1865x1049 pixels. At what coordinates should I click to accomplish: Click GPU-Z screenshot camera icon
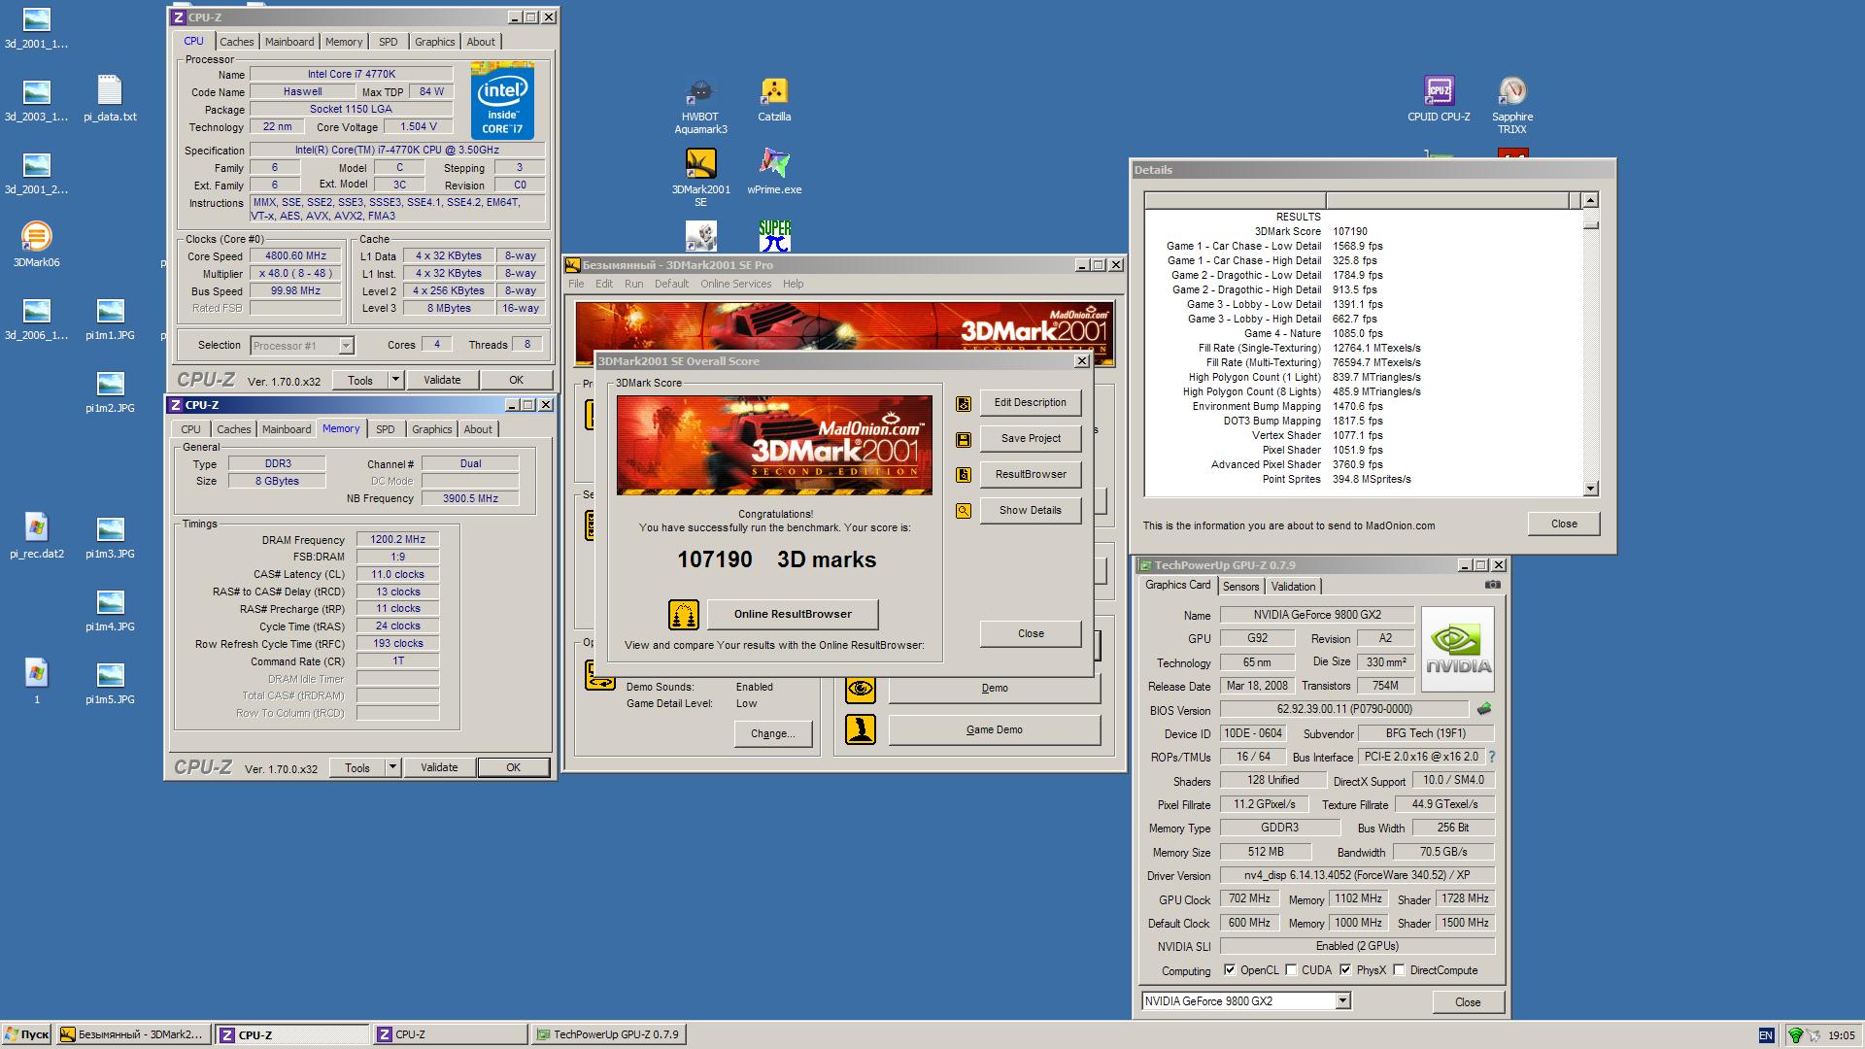1493,585
